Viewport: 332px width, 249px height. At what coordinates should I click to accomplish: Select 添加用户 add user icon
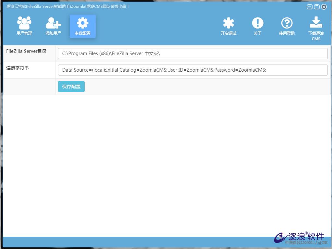[x=53, y=26]
